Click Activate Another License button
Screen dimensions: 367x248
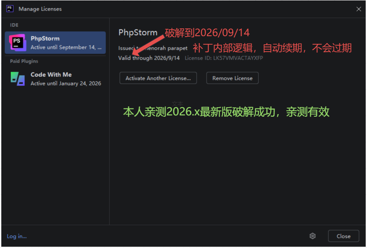pos(158,78)
